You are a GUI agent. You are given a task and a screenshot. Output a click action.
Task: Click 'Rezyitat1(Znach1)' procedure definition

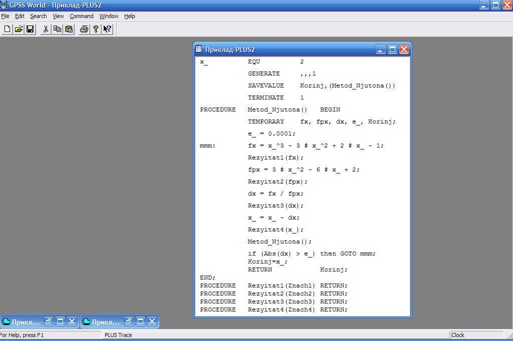pos(282,286)
